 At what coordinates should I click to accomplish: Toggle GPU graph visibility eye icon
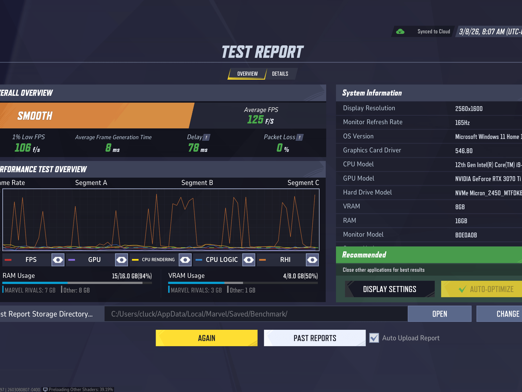tap(122, 260)
